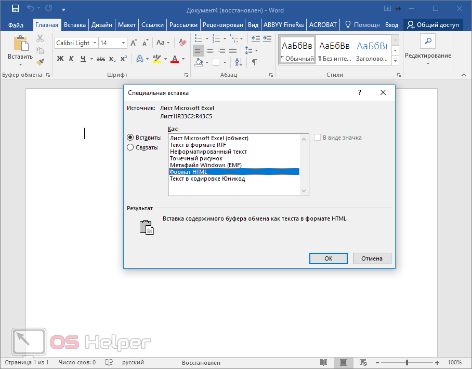Click the Clear Formatting eraser icon

(x=182, y=43)
